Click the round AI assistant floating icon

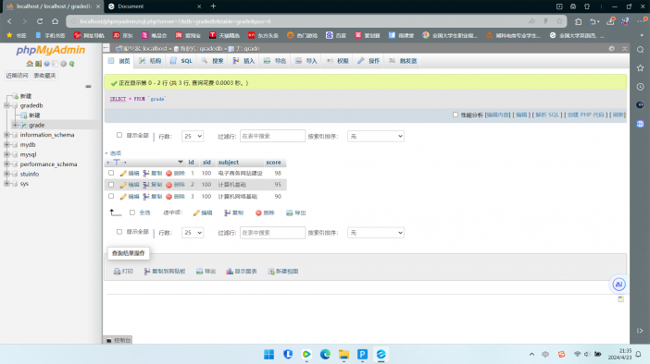619,285
